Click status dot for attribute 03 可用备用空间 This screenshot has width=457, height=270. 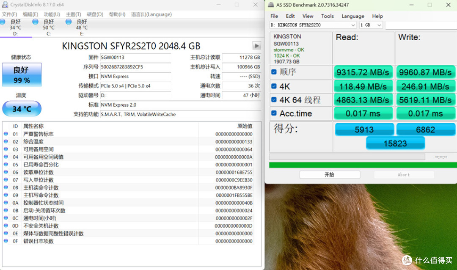pyautogui.click(x=6, y=149)
